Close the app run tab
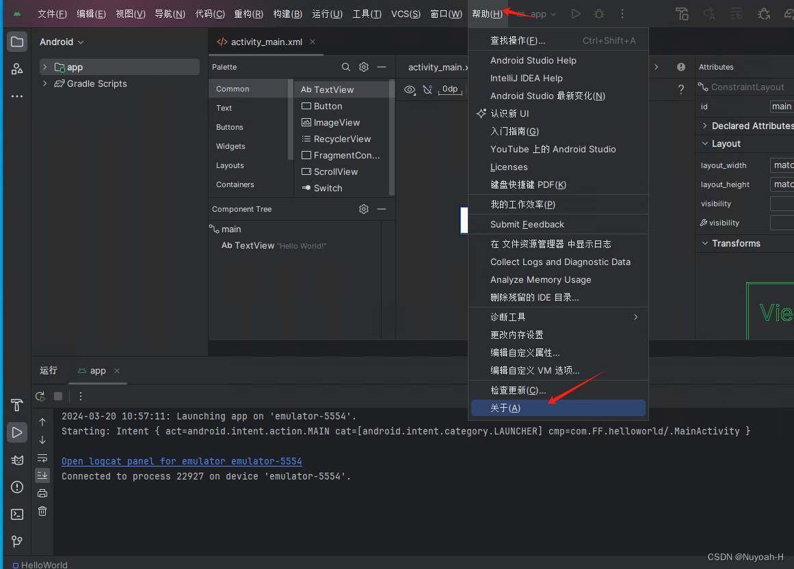Screen dimensions: 794x569 (x=117, y=371)
